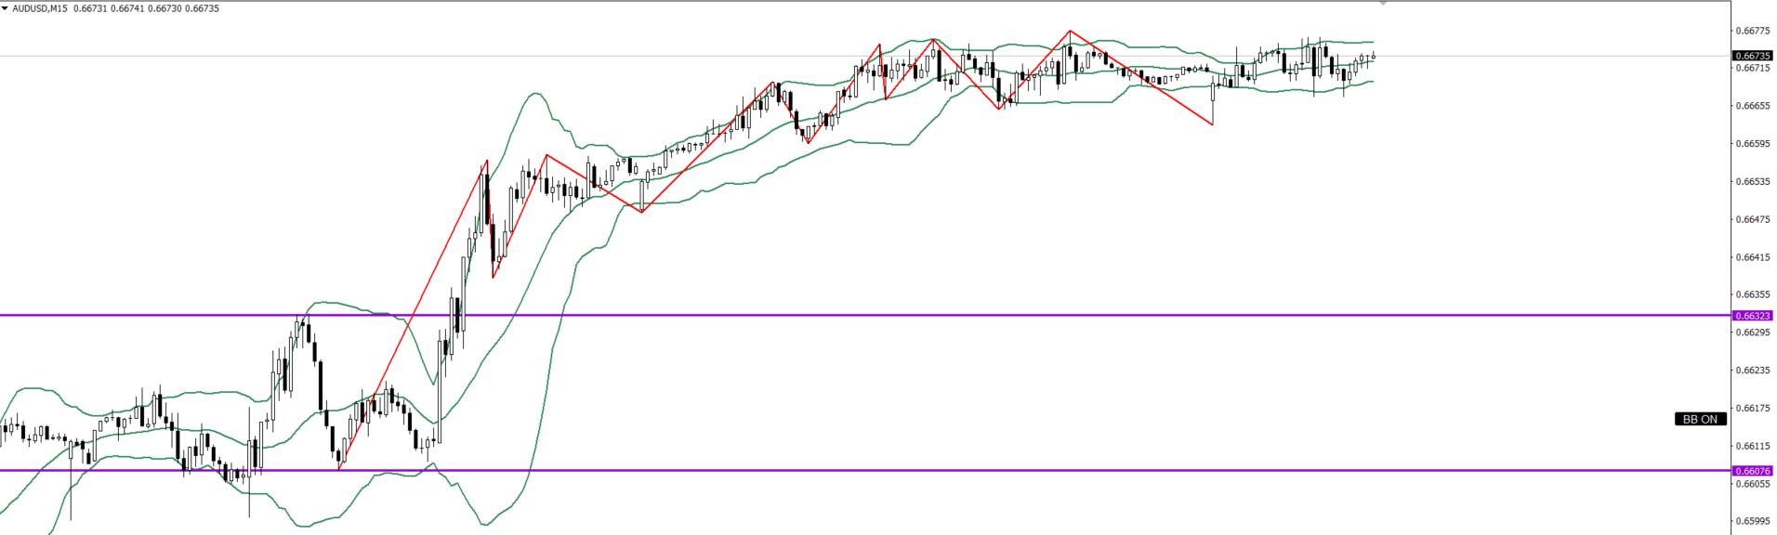The height and width of the screenshot is (535, 1777).
Task: Expand the triangle arrow beside AUDUSD,M15
Action: coord(6,8)
